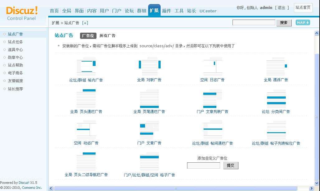The height and width of the screenshot is (191, 320).
Task: Click the Discuz! Control Panel logo
Action: coord(22,13)
